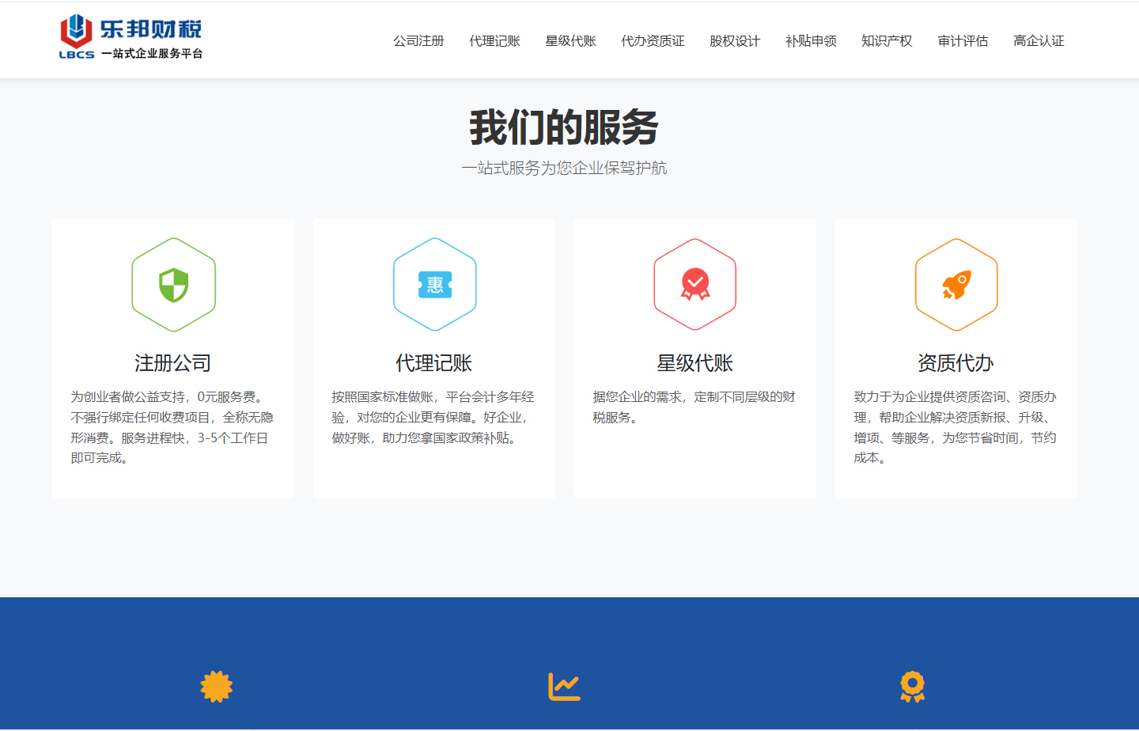
Task: Click the orange rocket icon
Action: (x=956, y=285)
